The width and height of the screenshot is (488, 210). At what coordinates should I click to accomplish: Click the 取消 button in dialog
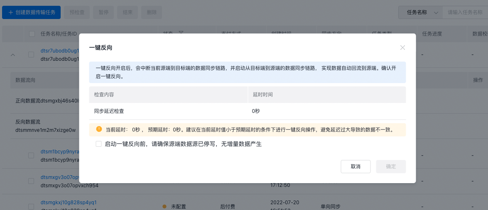tap(356, 167)
